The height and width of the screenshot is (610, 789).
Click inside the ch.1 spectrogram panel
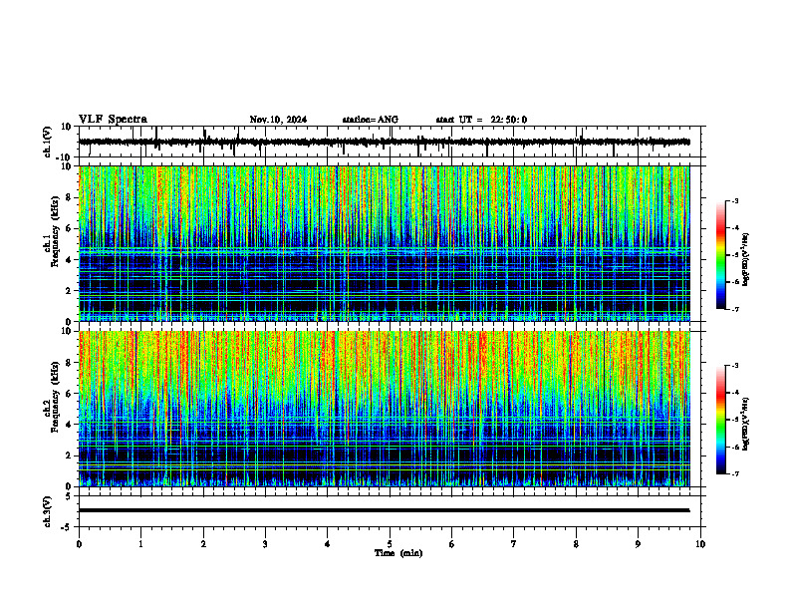click(384, 243)
